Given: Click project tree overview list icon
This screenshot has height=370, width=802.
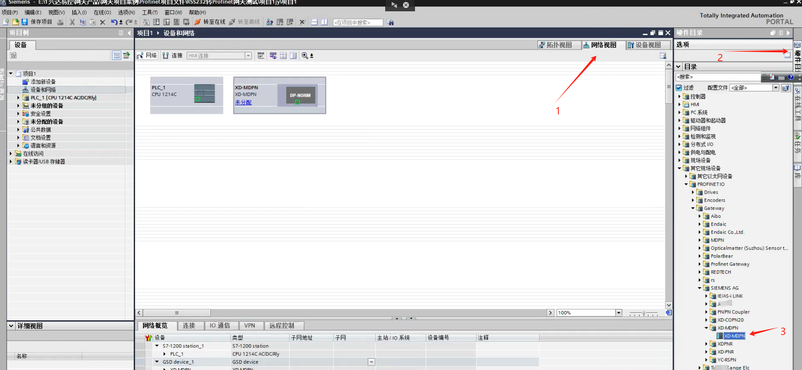Looking at the screenshot, I should [117, 55].
